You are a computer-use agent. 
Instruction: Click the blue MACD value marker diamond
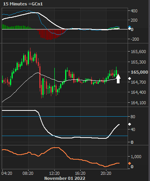(x=130, y=27)
